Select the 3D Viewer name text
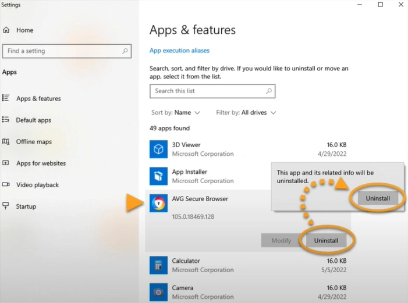This screenshot has height=303, width=408. click(186, 145)
